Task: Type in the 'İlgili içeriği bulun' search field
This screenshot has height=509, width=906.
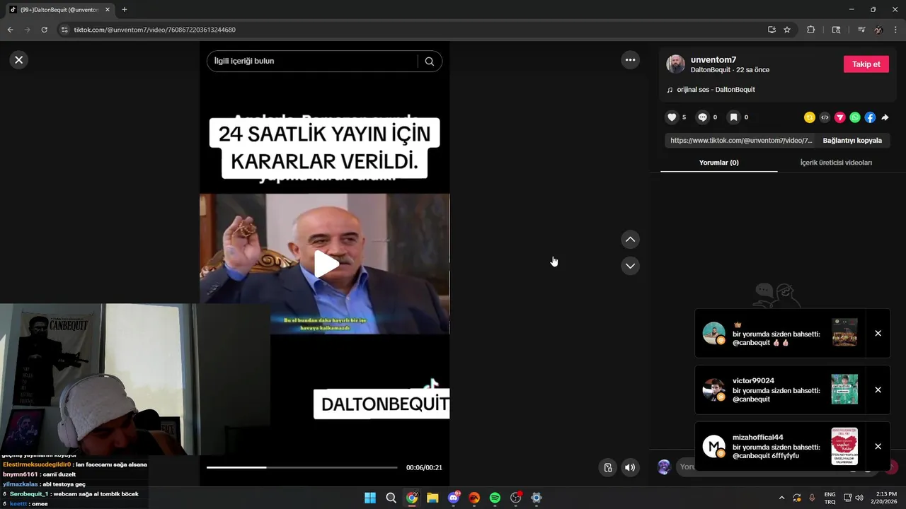Action: [x=311, y=61]
